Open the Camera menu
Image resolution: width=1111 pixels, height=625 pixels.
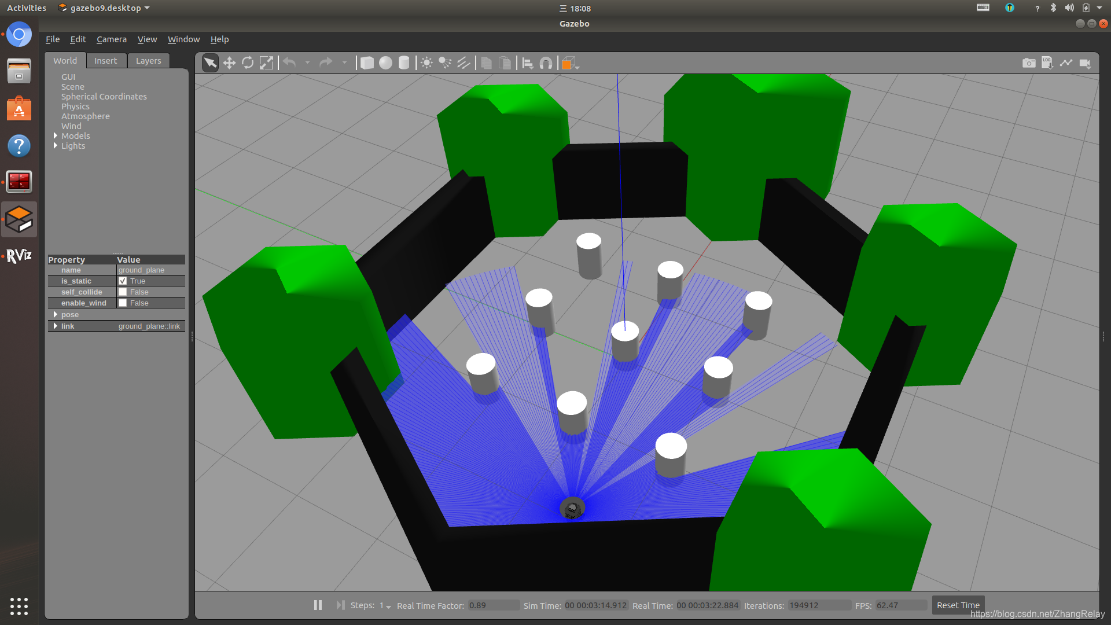point(111,39)
